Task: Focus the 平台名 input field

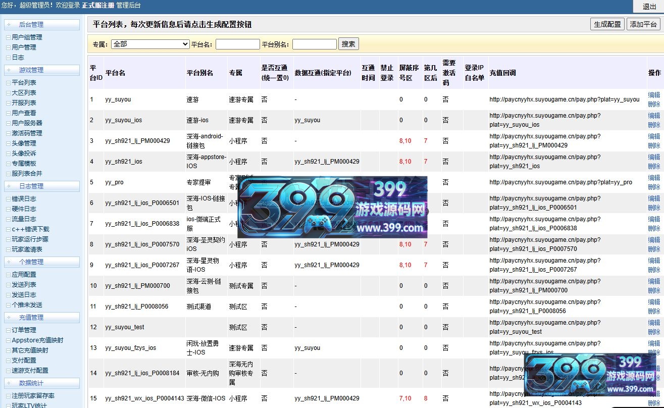Action: pos(237,44)
